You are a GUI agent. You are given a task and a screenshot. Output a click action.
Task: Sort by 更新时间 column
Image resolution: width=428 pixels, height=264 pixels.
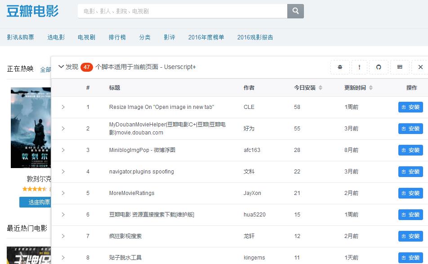point(358,88)
